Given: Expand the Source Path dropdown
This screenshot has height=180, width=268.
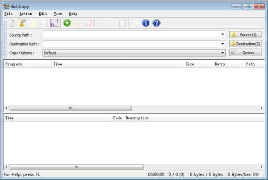Looking at the screenshot, I should (222, 34).
